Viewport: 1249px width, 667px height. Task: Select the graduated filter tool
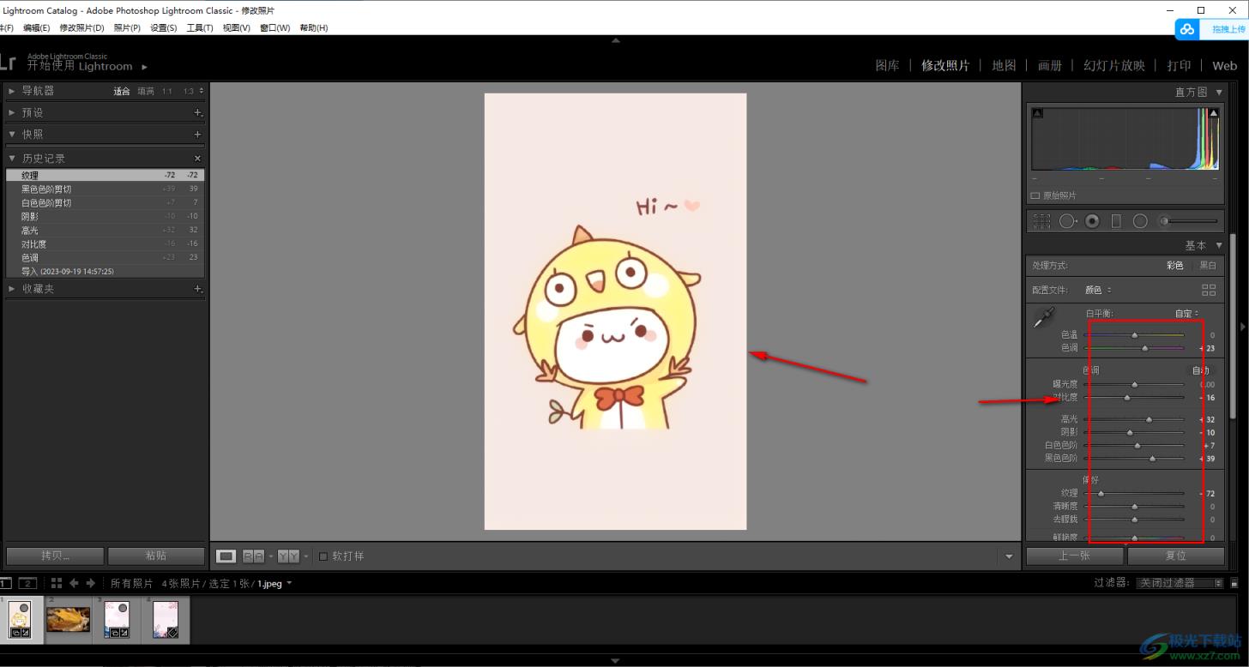coord(1116,221)
